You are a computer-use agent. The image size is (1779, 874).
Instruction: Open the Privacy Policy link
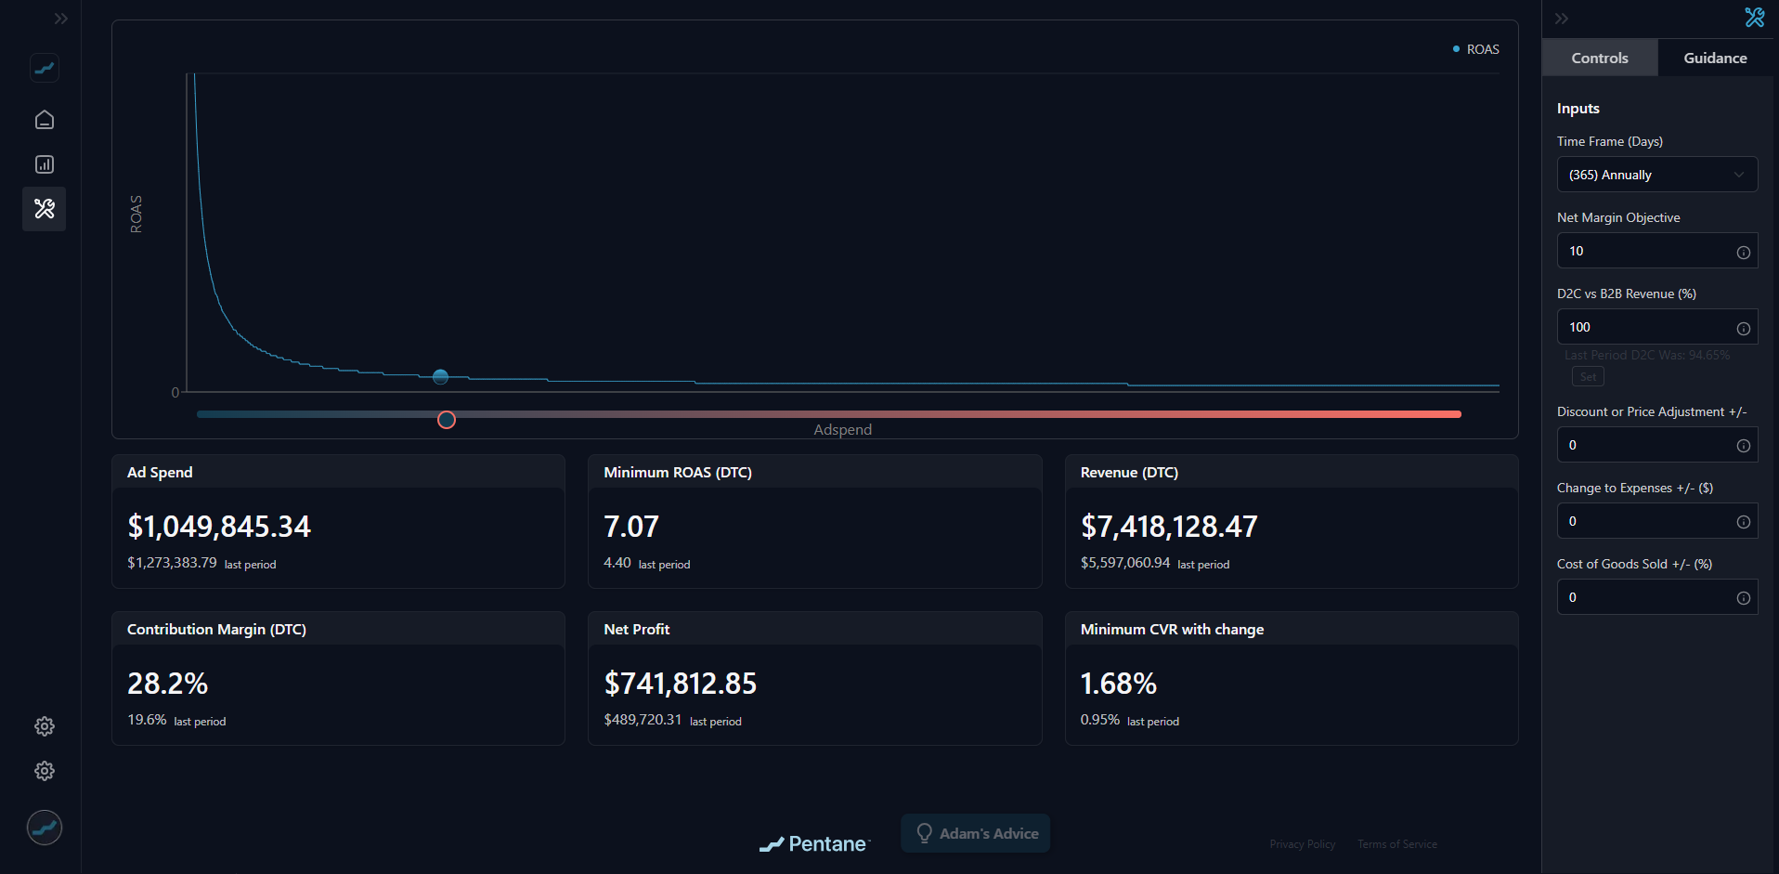pos(1302,844)
